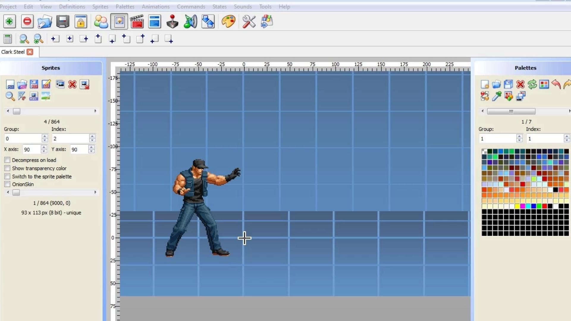This screenshot has width=571, height=321.
Task: Click right arrow of sprite scrollbar
Action: (x=95, y=111)
